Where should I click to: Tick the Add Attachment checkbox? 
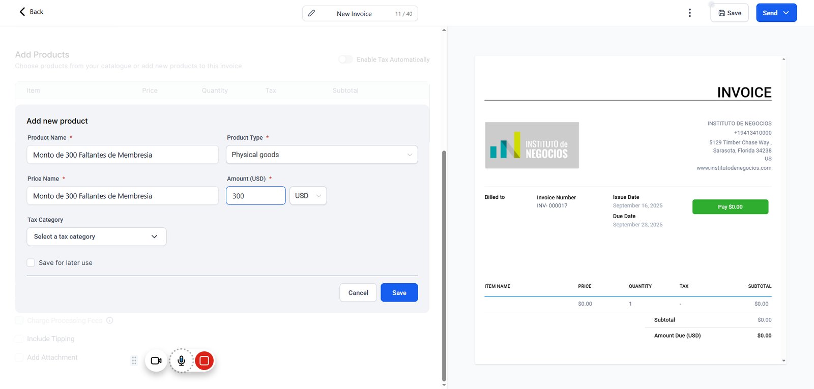pos(19,357)
